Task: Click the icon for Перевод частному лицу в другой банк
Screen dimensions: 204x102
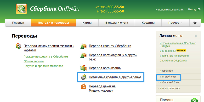Action: pyautogui.click(x=83, y=55)
